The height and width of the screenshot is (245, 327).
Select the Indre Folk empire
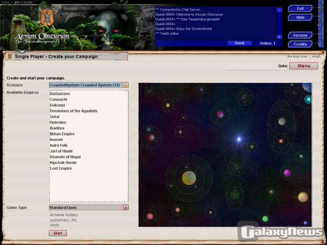pos(59,145)
